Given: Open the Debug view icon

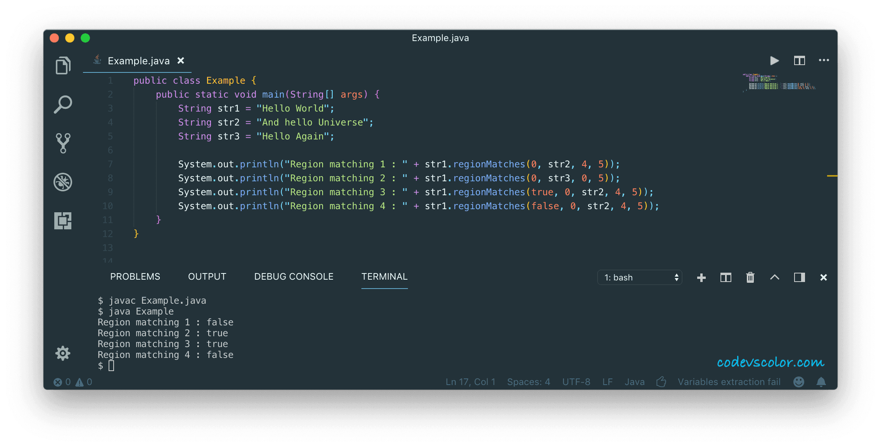Looking at the screenshot, I should 63,182.
